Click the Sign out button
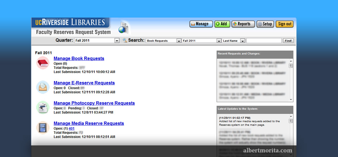This screenshot has height=157, width=338. coord(284,24)
